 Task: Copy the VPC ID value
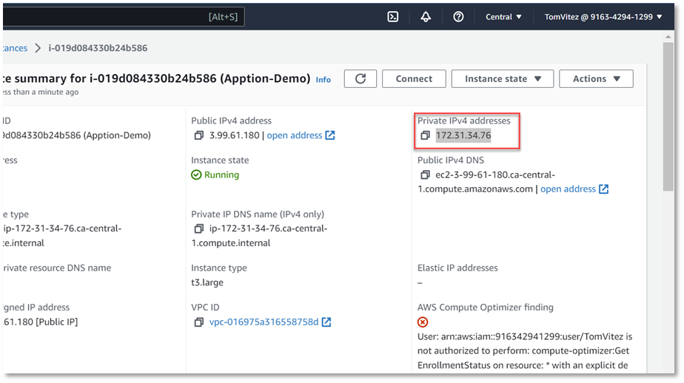[x=198, y=322]
